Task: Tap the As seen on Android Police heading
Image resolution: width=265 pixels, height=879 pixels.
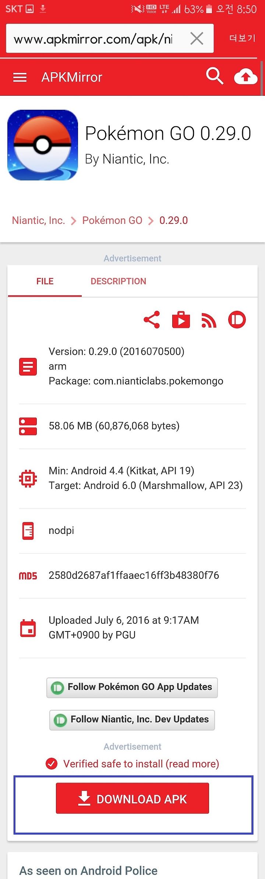Action: pyautogui.click(x=88, y=871)
